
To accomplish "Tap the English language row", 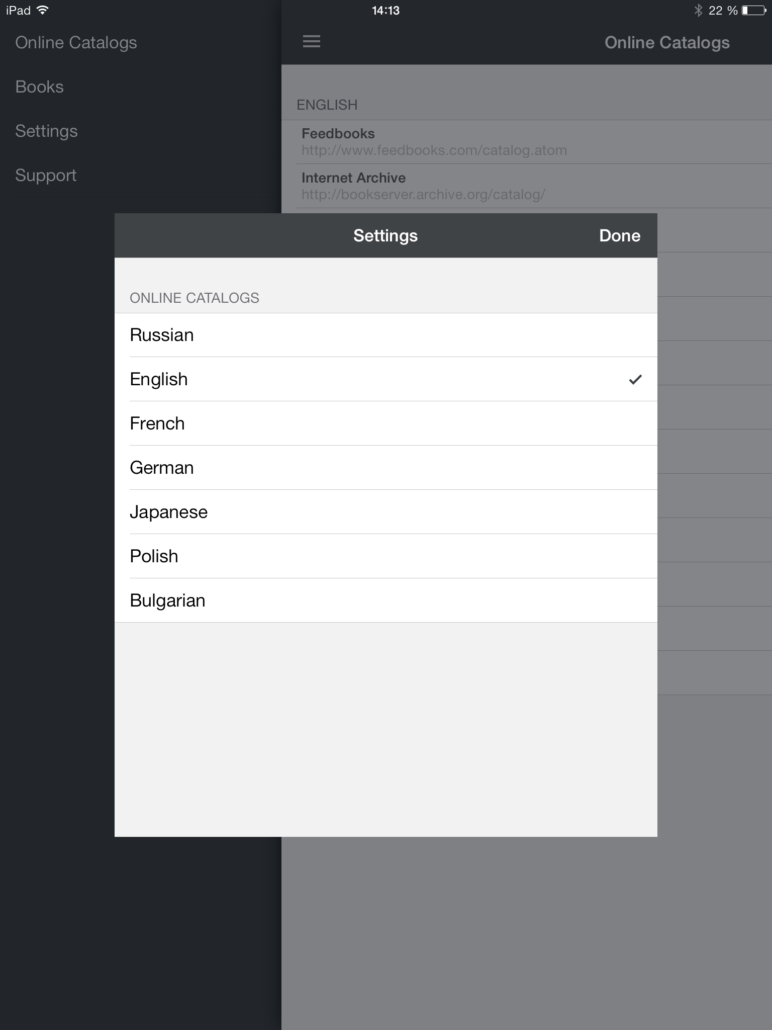I will point(386,379).
